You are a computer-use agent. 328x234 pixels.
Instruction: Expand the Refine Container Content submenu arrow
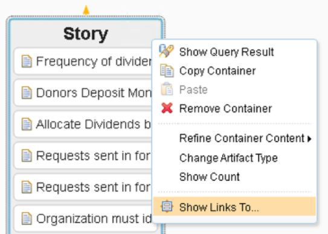309,139
